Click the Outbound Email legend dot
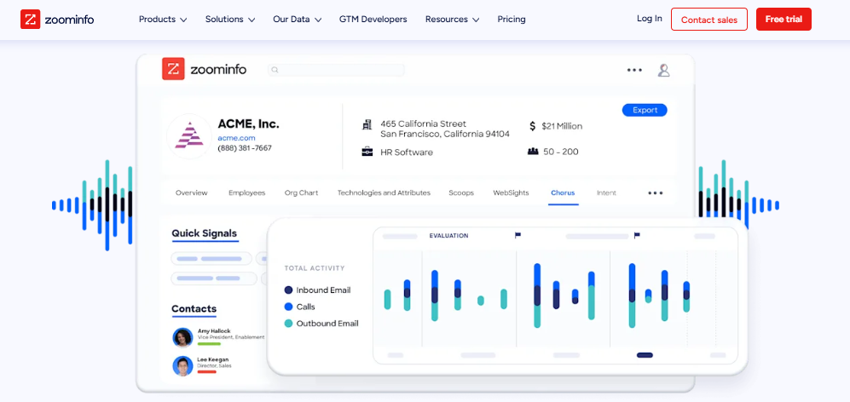Image resolution: width=850 pixels, height=402 pixels. (x=288, y=324)
